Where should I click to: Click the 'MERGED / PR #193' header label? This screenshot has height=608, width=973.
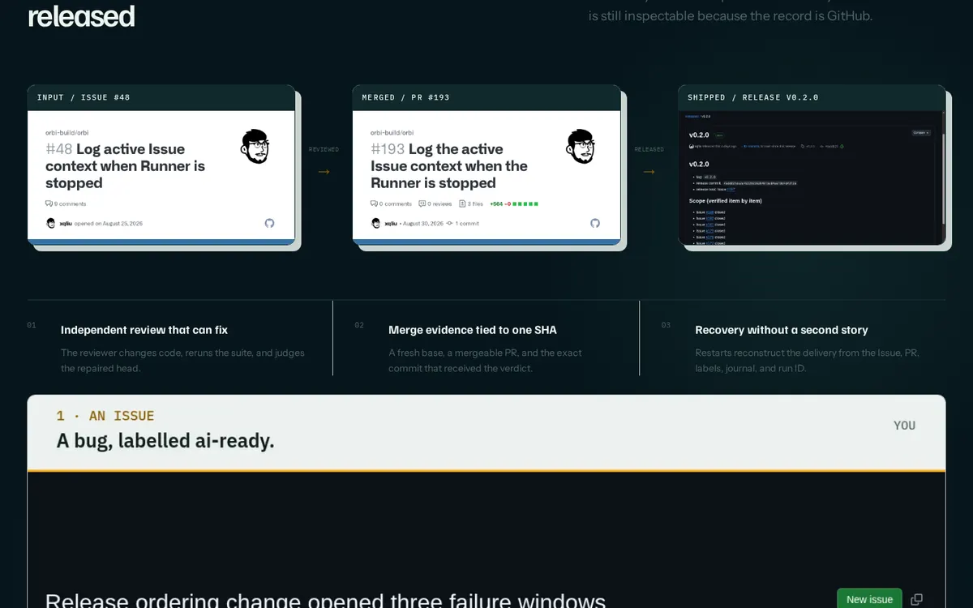405,97
